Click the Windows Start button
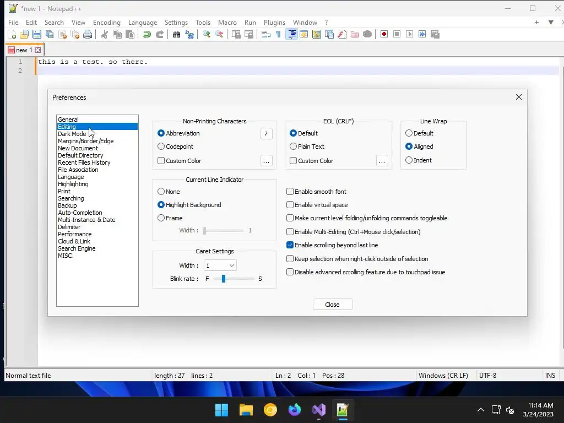Image resolution: width=564 pixels, height=423 pixels. [221, 410]
